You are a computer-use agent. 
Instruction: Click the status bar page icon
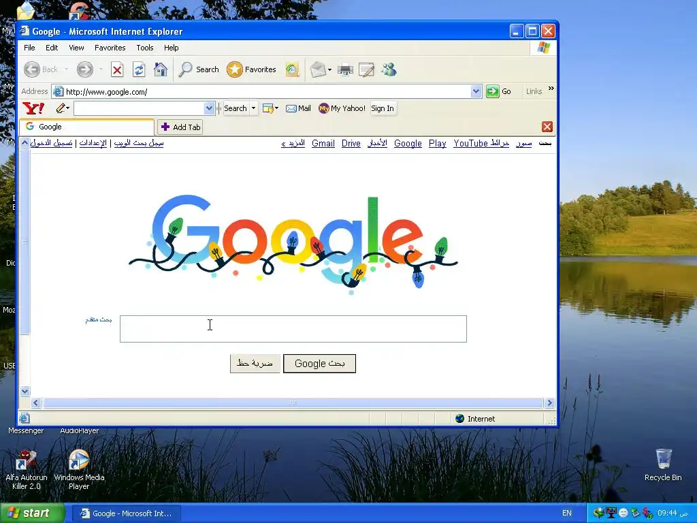[25, 419]
